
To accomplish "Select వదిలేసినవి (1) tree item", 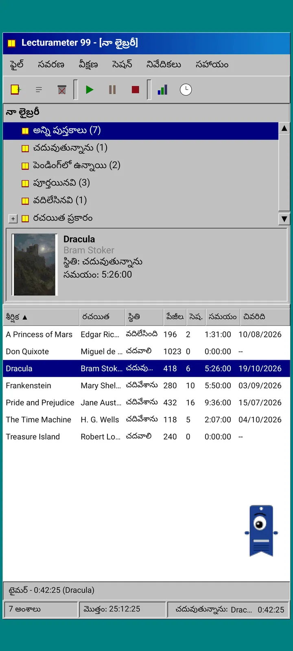I will tap(141, 201).
